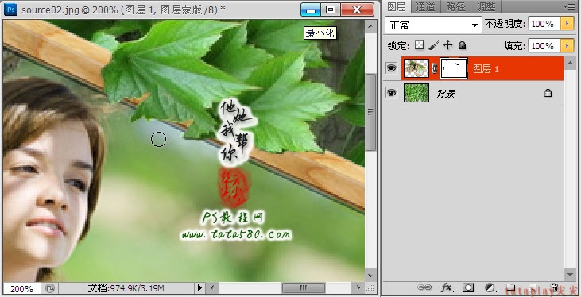The image size is (581, 297).
Task: Click the document scroll up arrow
Action: [370, 26]
